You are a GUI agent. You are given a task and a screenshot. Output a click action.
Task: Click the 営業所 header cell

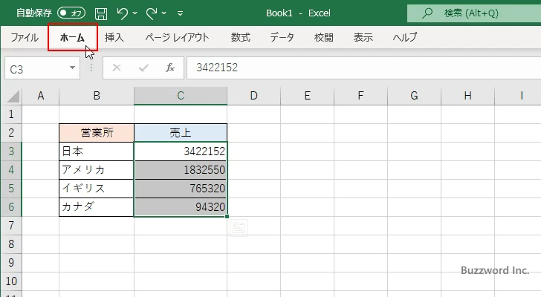97,133
